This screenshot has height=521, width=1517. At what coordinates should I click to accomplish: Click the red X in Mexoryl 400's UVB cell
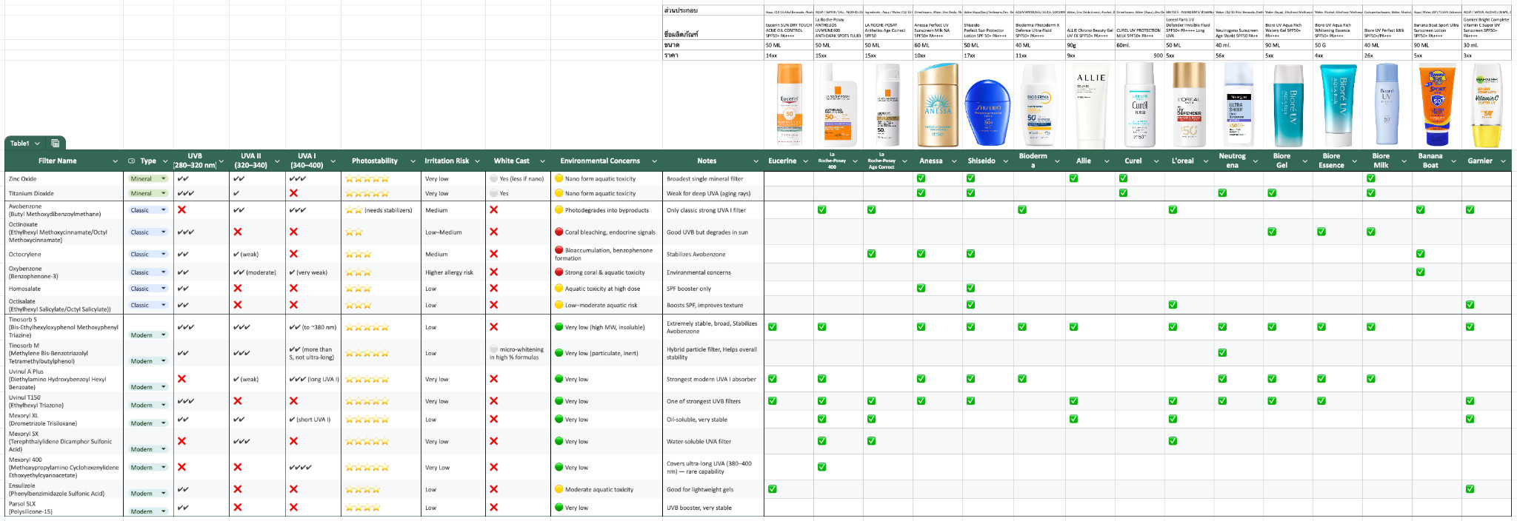coord(182,467)
